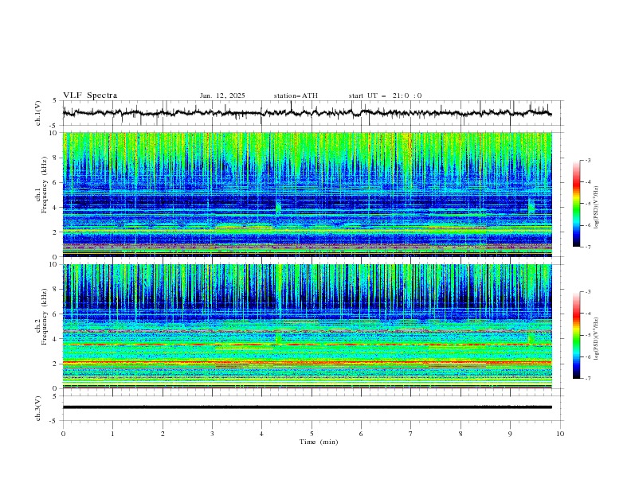Click the "-5" label on ch.2 color bar
The height and width of the screenshot is (487, 631).
point(588,335)
